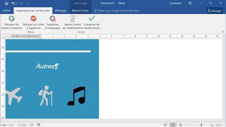Viewport: 226px width, 127px height.
Task: Open the Customize Quick Access Toolbar dropdown
Action: click(x=27, y=3)
